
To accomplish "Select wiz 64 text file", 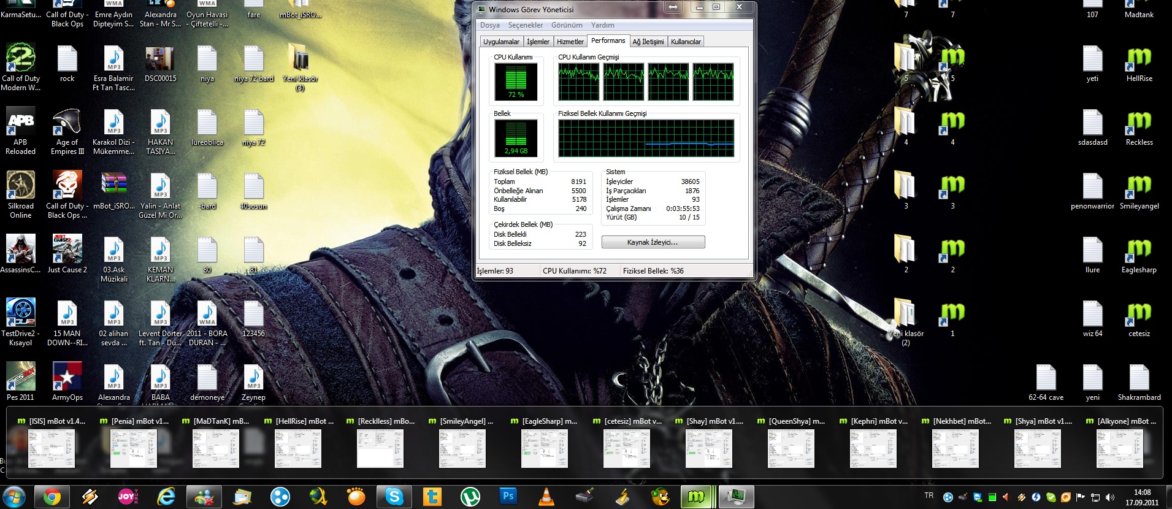I will (1093, 318).
